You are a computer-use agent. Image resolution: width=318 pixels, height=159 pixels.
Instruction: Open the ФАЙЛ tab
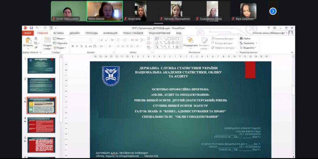[28, 33]
